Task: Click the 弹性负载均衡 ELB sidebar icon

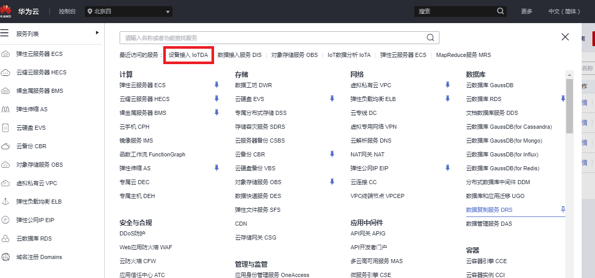Action: click(x=5, y=202)
